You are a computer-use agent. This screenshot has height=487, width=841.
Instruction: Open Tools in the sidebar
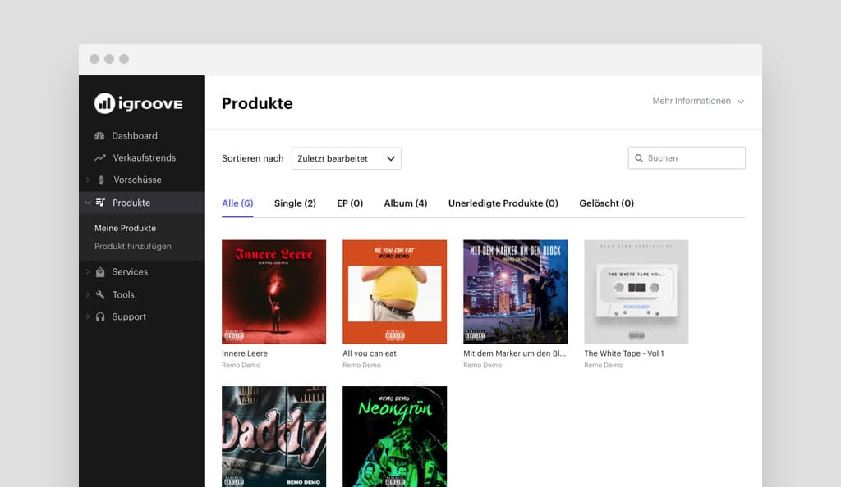123,295
